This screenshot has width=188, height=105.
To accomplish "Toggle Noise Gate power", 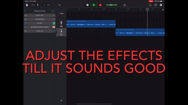I will tap(26, 15).
